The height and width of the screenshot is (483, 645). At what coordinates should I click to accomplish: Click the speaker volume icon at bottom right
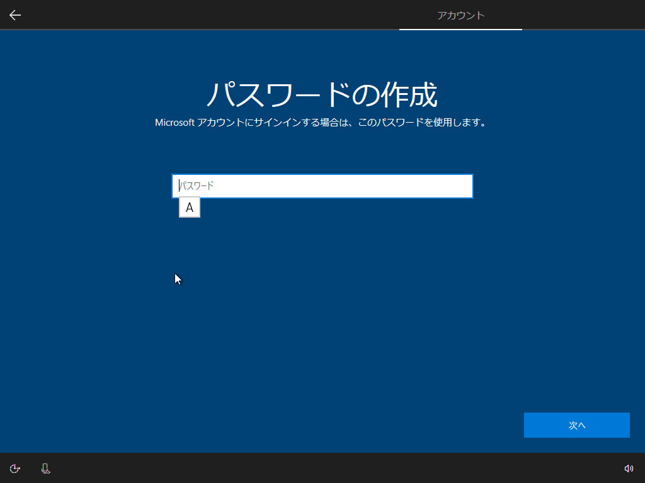click(x=629, y=468)
